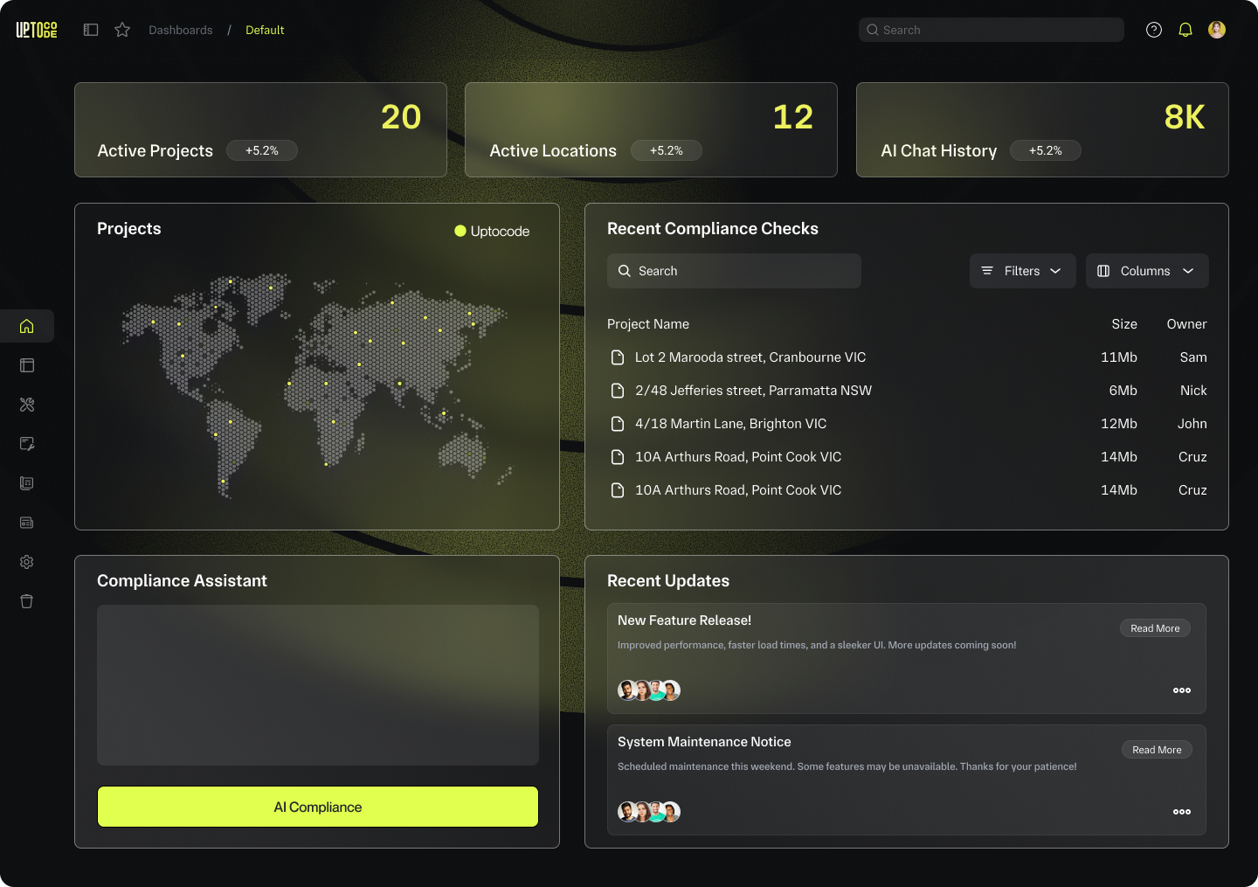Click the Recent Updates heading
The width and height of the screenshot is (1258, 887).
point(668,581)
